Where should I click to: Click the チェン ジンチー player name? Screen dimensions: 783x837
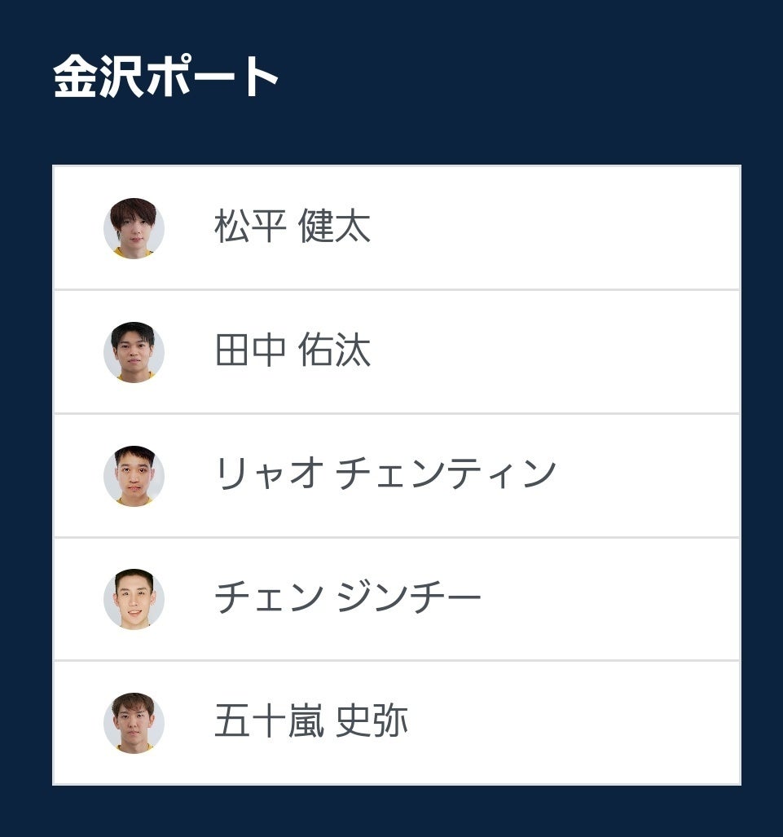[347, 598]
